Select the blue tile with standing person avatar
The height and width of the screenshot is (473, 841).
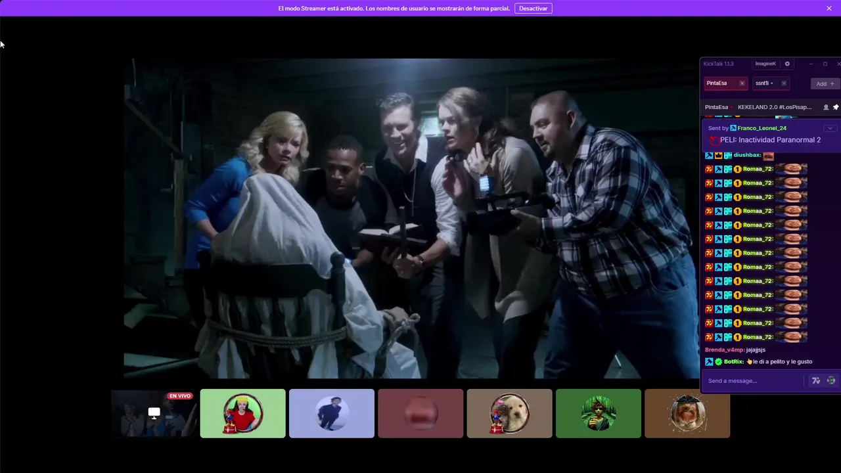click(x=332, y=413)
